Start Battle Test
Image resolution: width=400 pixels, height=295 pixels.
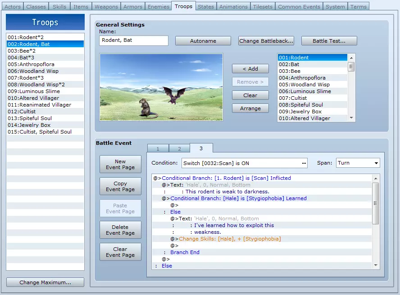click(329, 41)
